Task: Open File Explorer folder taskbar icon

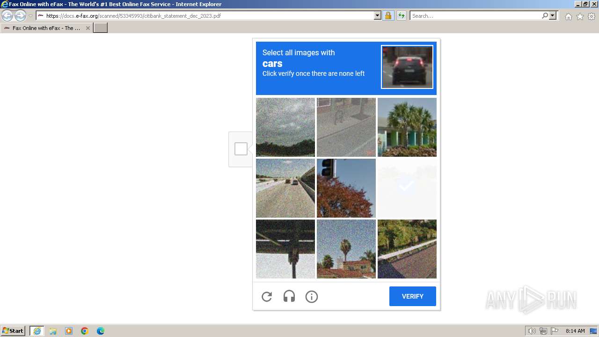Action: (53, 331)
